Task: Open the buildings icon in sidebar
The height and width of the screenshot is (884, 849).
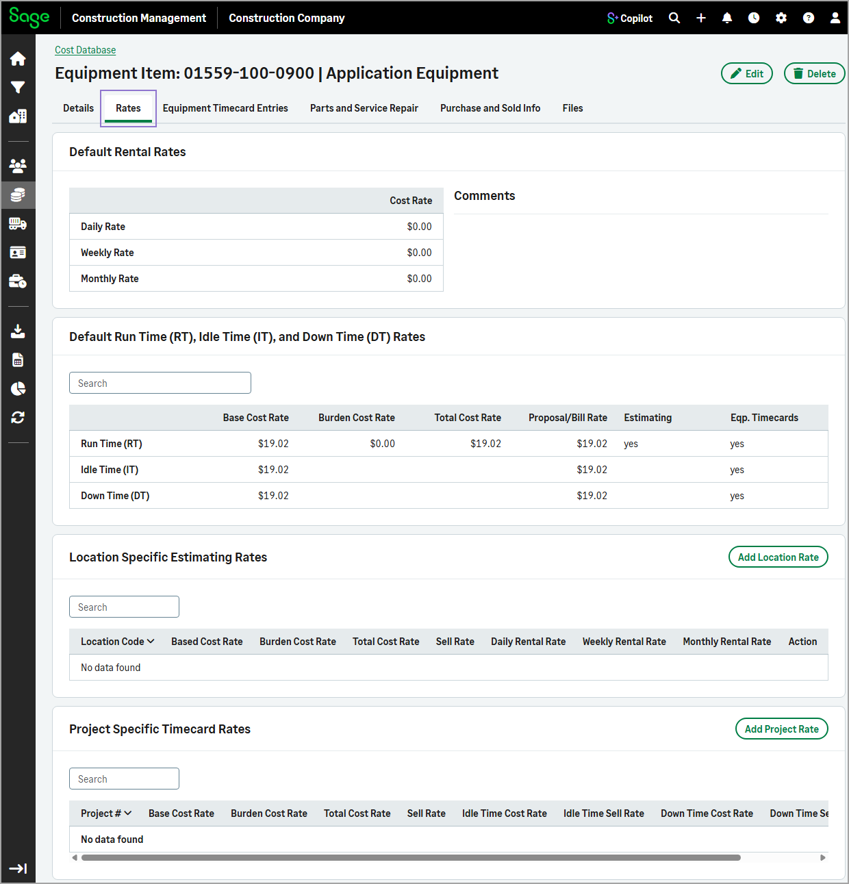Action: [18, 116]
